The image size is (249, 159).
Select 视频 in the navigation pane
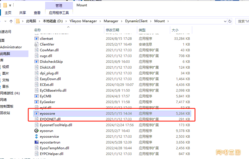coord(6,67)
